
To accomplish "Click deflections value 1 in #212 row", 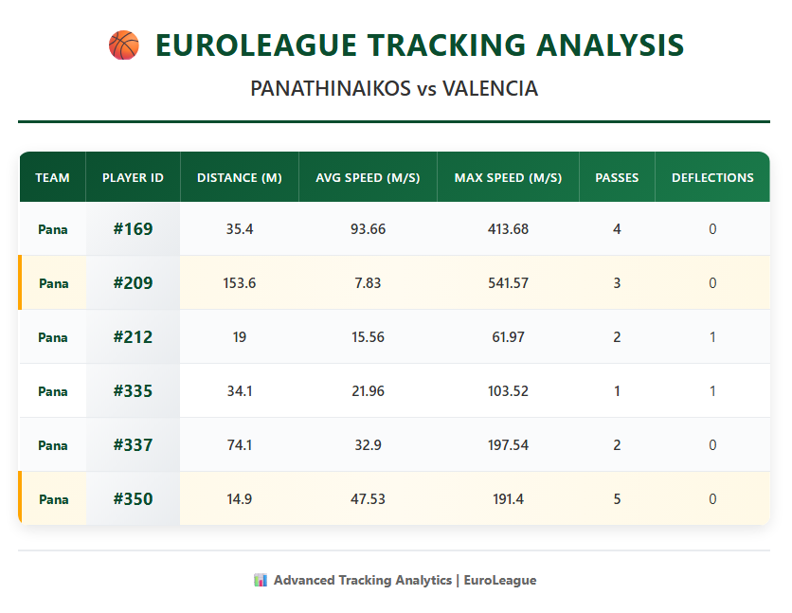I will (x=712, y=337).
